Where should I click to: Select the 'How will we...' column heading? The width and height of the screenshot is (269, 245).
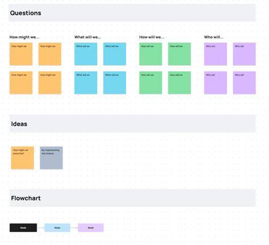(x=152, y=37)
